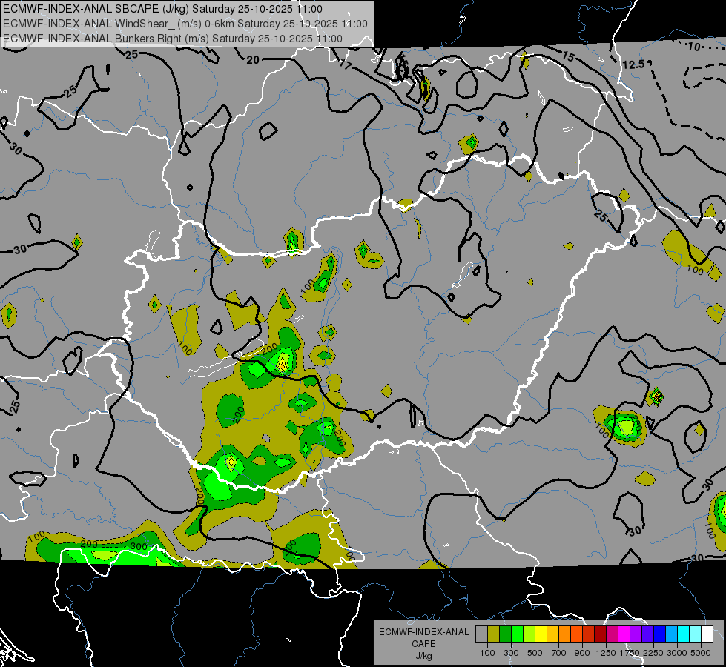Select the amber legend swatch

click(552, 634)
